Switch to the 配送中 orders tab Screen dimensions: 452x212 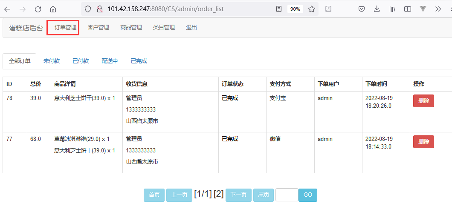click(x=110, y=61)
